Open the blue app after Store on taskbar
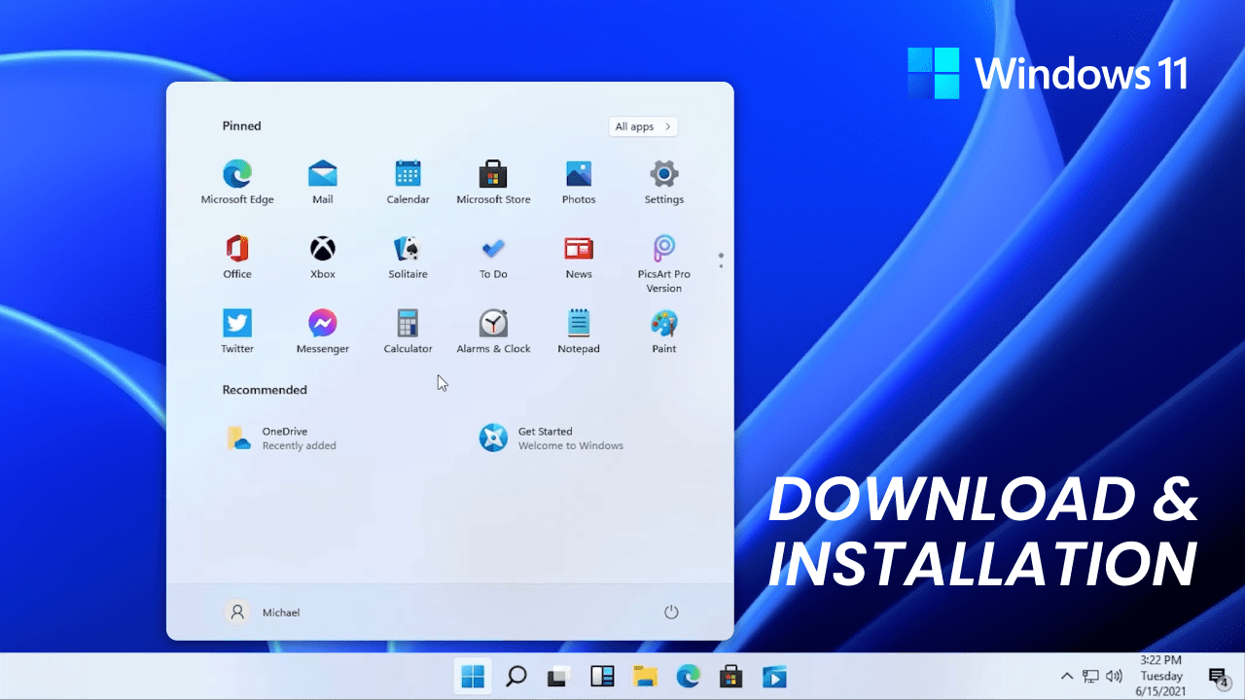Viewport: 1245px width, 700px height. pos(774,676)
